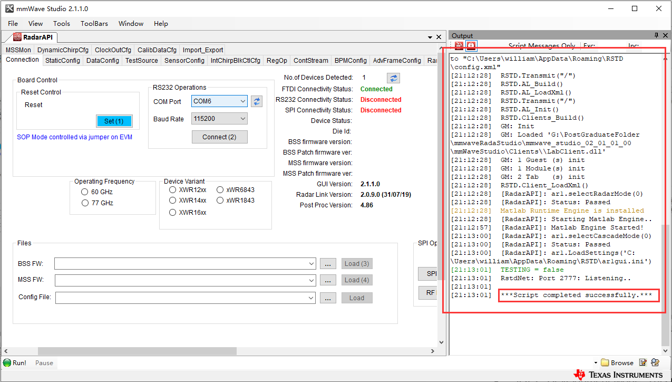Screen dimensions: 672x382
Task: Click the new script icon beside edit
Action: pyautogui.click(x=655, y=362)
